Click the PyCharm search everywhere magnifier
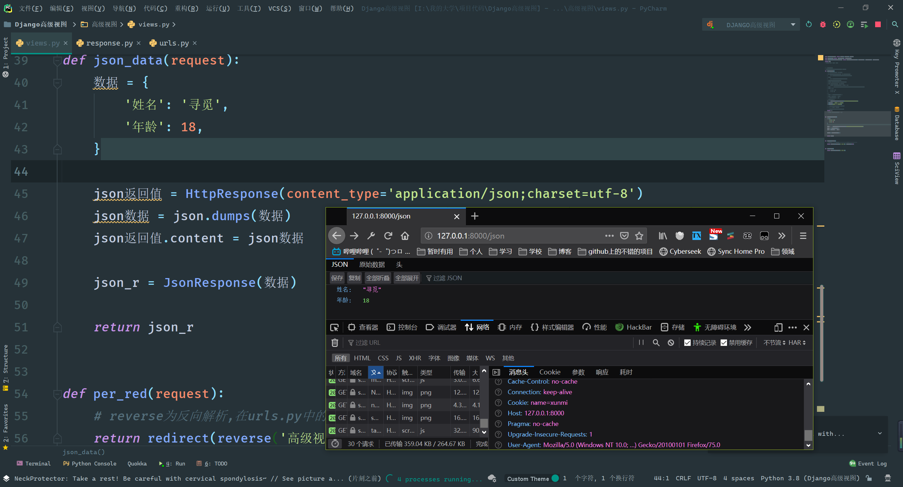Screen dimensions: 903x487 pyautogui.click(x=895, y=24)
